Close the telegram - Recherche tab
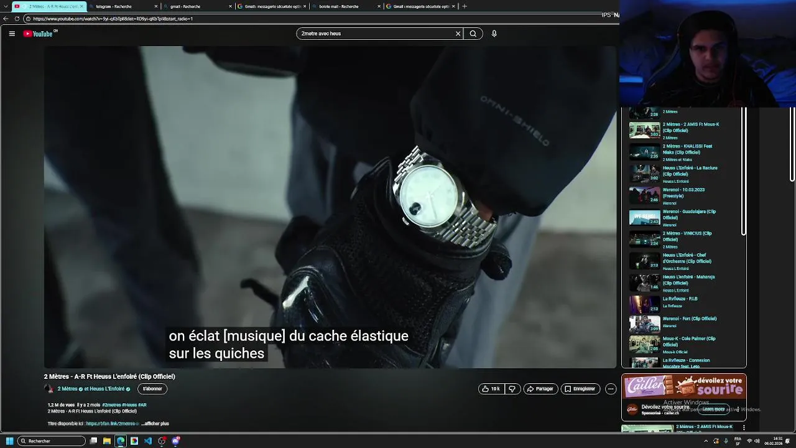 [155, 6]
